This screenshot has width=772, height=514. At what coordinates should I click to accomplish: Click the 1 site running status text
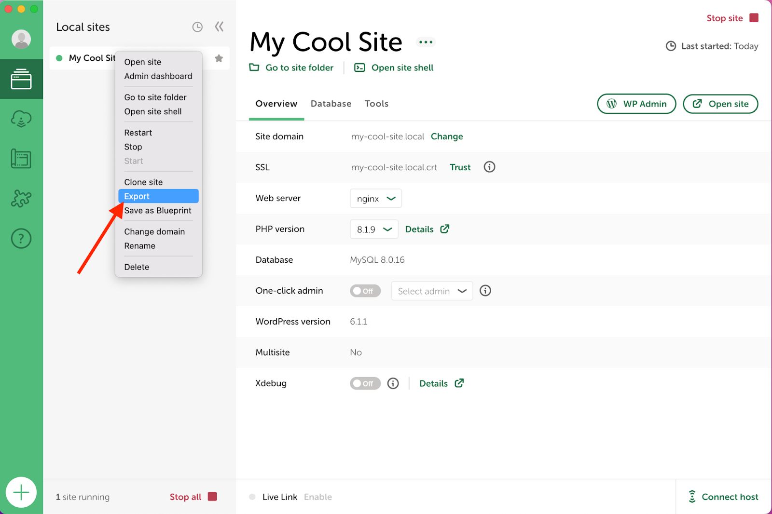point(83,497)
